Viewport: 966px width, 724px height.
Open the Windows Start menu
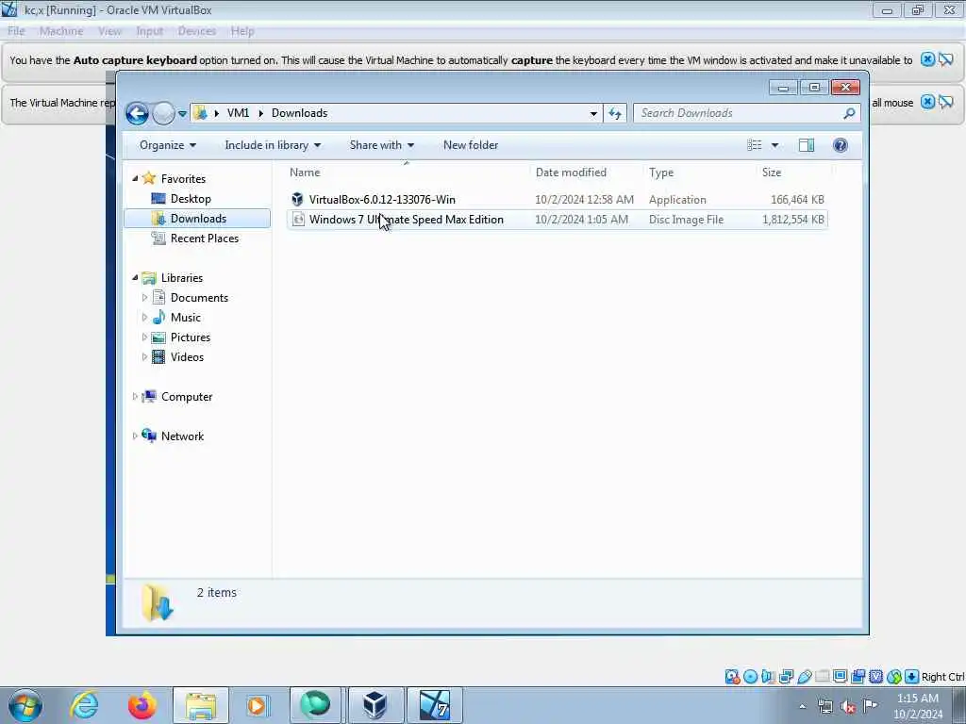tap(25, 705)
